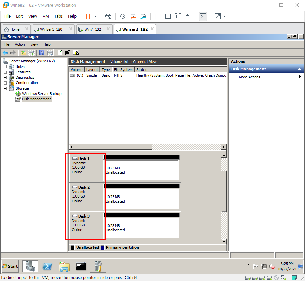Viewport: 305px width, 281px height.
Task: Switch to the Win7_132 tab
Action: [92, 29]
